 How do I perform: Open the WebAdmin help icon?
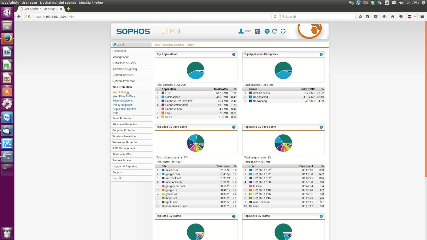[267, 31]
